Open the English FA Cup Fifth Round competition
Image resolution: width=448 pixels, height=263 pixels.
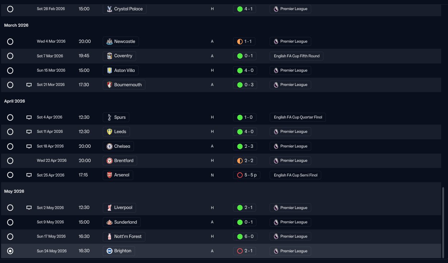[297, 56]
